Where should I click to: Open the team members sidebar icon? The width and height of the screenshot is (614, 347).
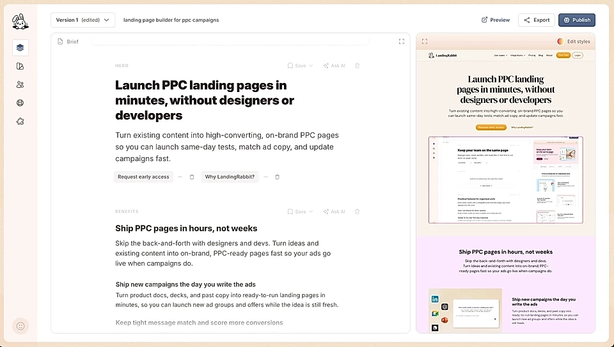pos(20,84)
